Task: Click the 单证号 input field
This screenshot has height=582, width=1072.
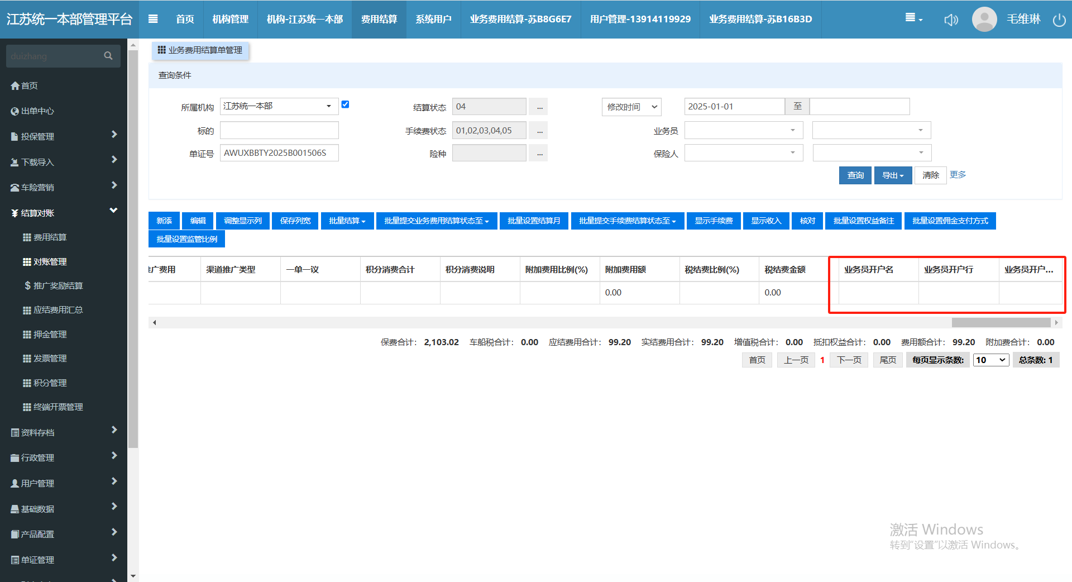Action: 279,153
